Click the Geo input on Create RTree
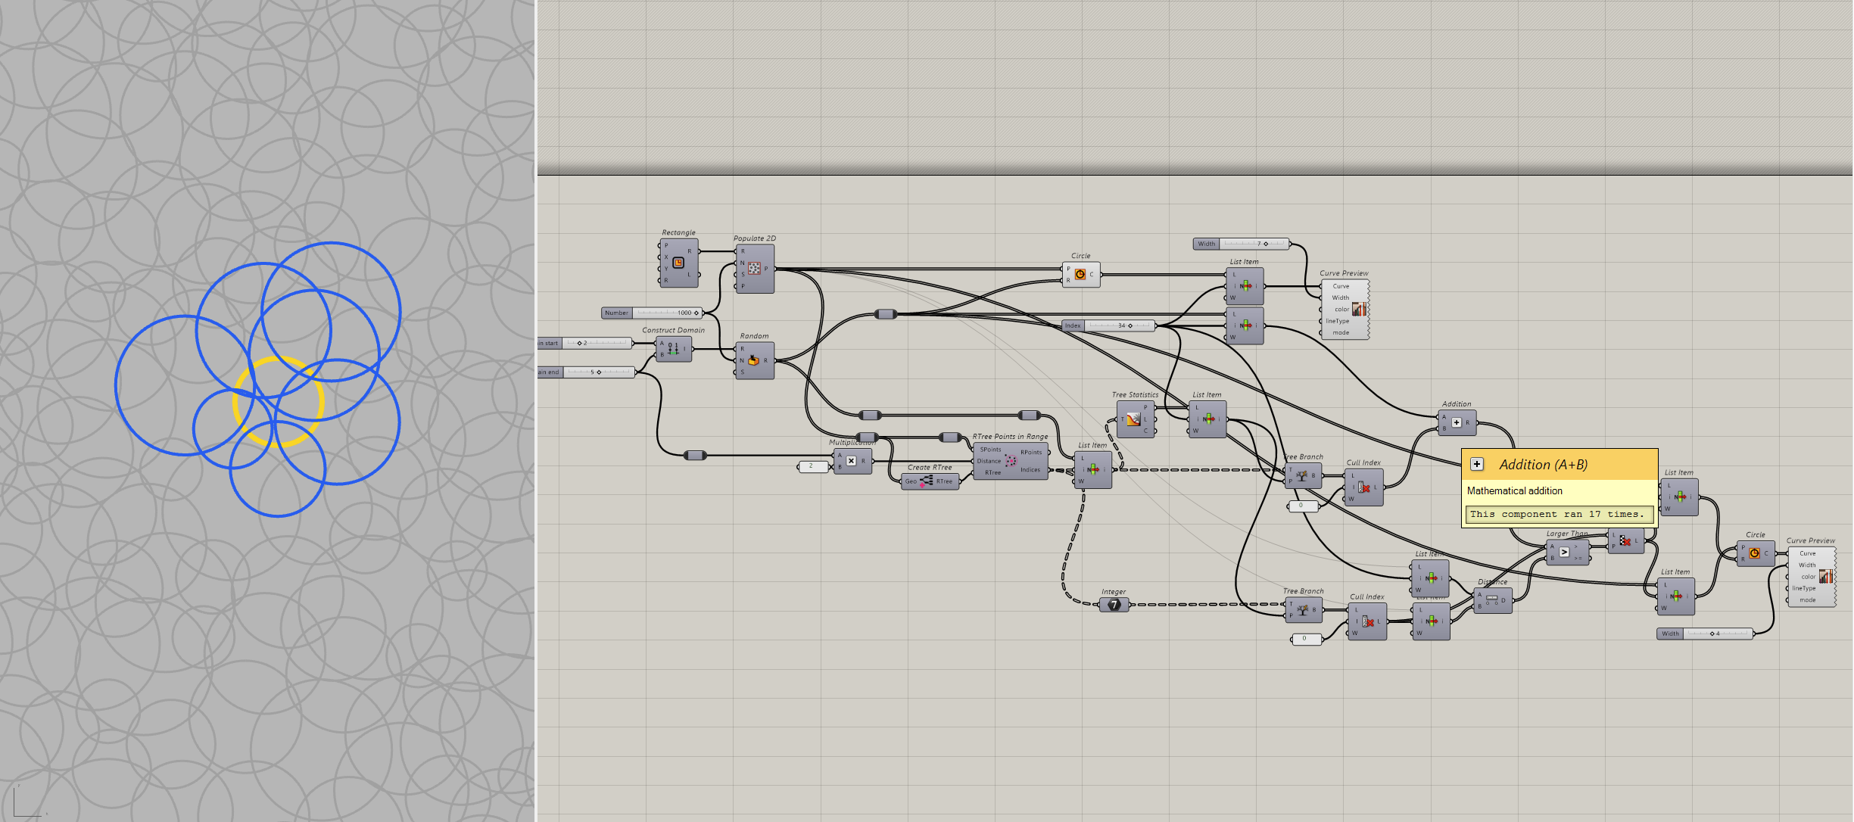The image size is (1854, 822). click(911, 481)
